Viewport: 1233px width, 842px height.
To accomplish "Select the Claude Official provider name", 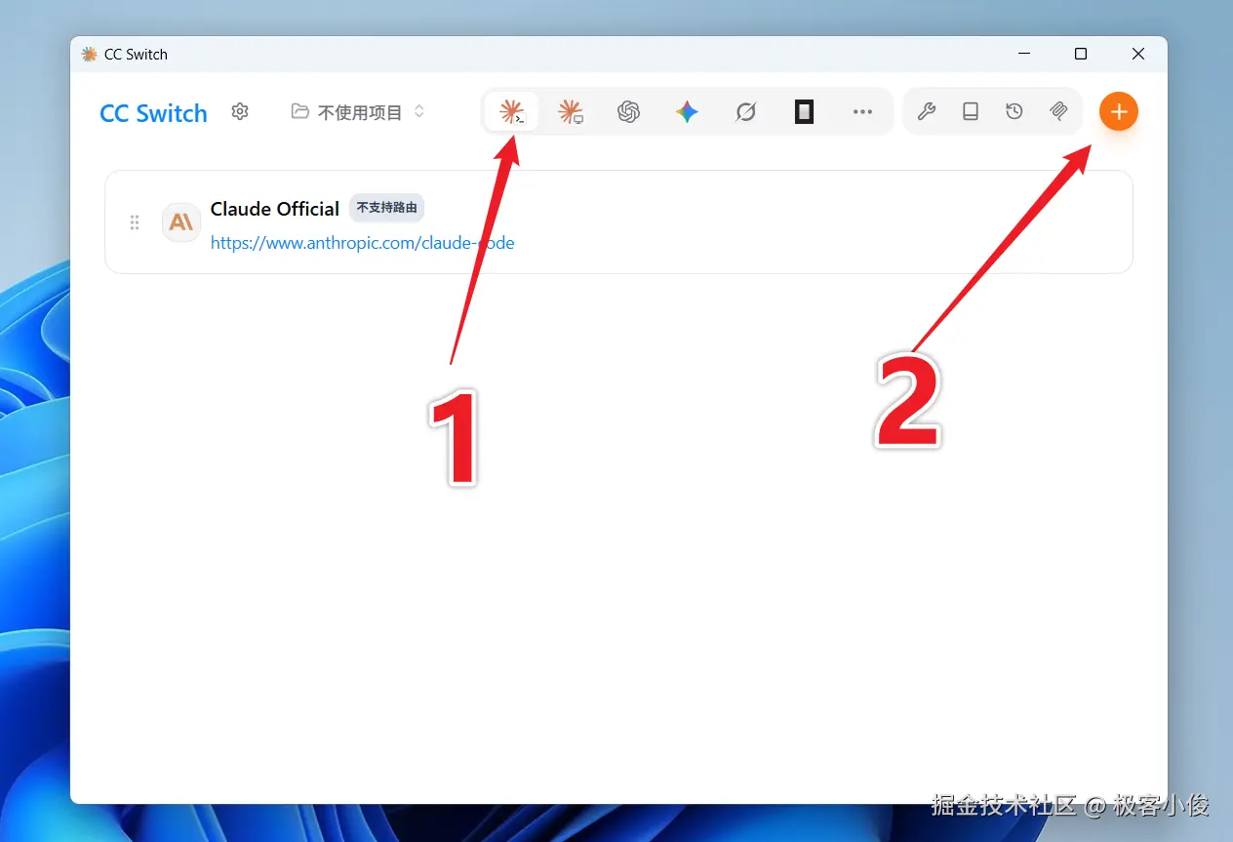I will (275, 209).
